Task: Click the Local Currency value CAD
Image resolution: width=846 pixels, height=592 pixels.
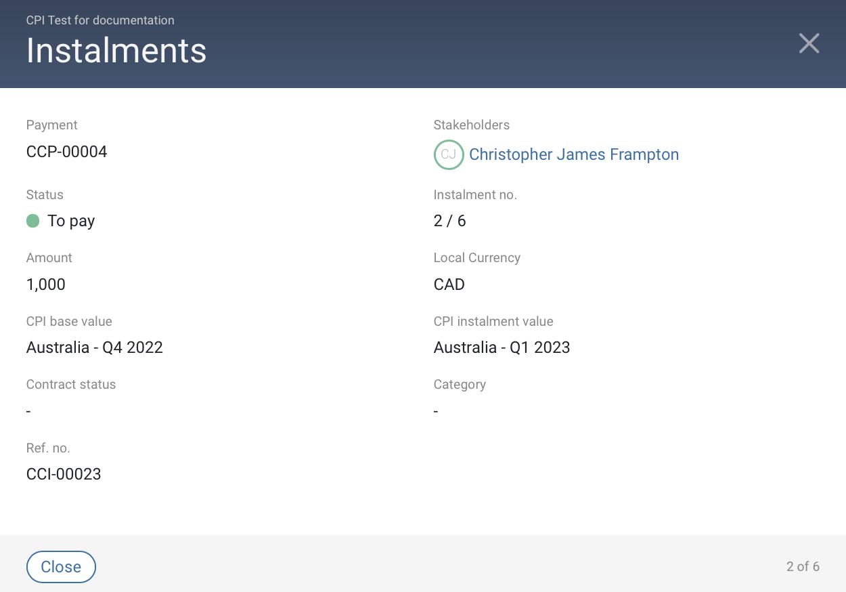Action: click(449, 284)
